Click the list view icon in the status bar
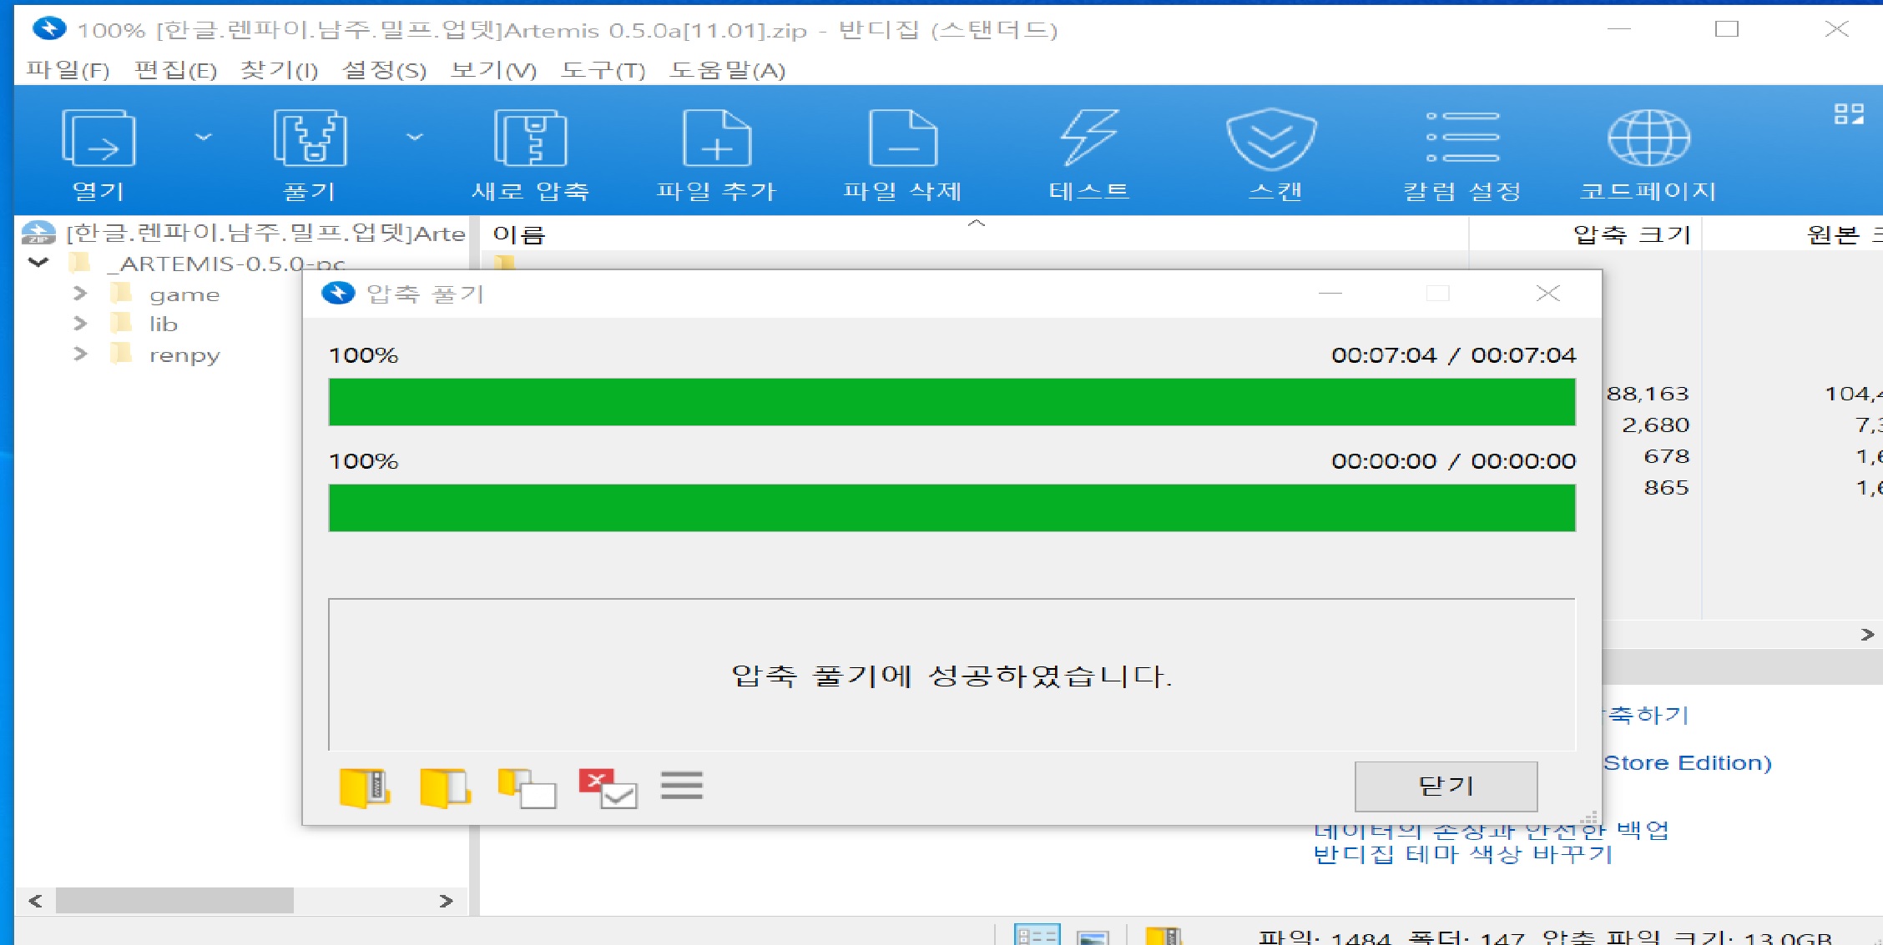The height and width of the screenshot is (945, 1883). coord(1037,935)
